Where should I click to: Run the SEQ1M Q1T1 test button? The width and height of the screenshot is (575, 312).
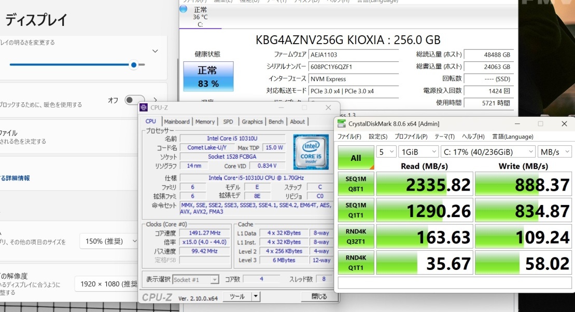click(356, 210)
